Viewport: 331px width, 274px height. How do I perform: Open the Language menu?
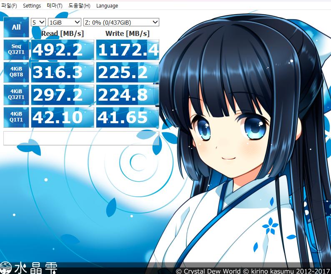(x=107, y=6)
